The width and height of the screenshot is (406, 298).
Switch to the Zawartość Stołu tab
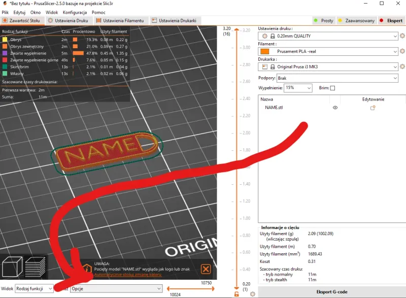pos(22,20)
